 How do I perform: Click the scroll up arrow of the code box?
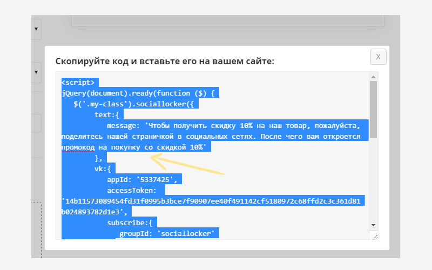(373, 77)
